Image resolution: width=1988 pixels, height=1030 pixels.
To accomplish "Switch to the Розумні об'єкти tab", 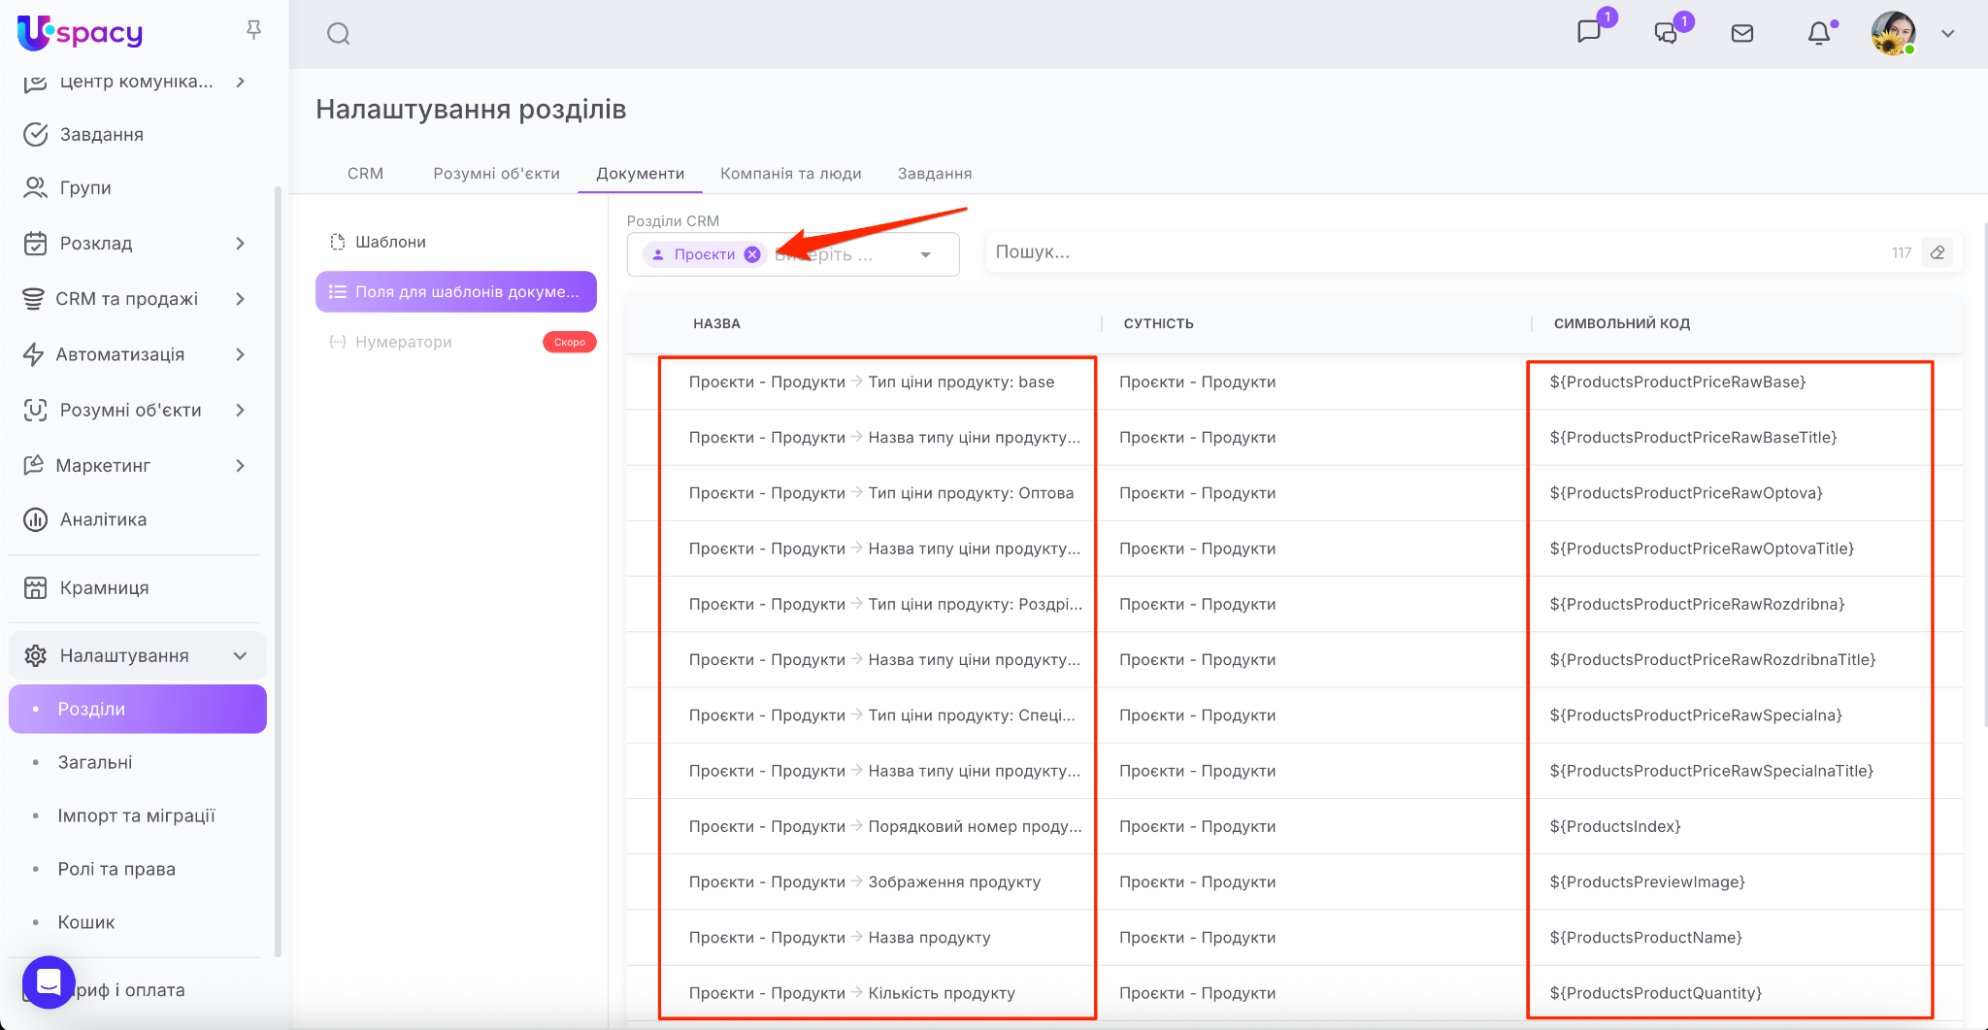I will [x=496, y=173].
